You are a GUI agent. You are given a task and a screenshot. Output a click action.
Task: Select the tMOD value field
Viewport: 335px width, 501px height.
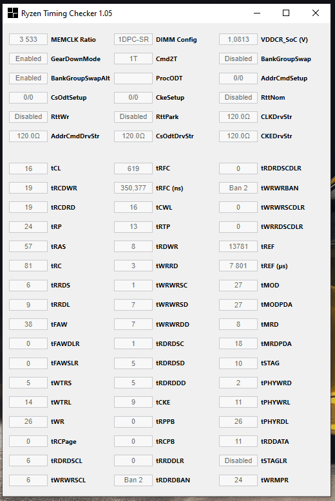click(x=238, y=285)
